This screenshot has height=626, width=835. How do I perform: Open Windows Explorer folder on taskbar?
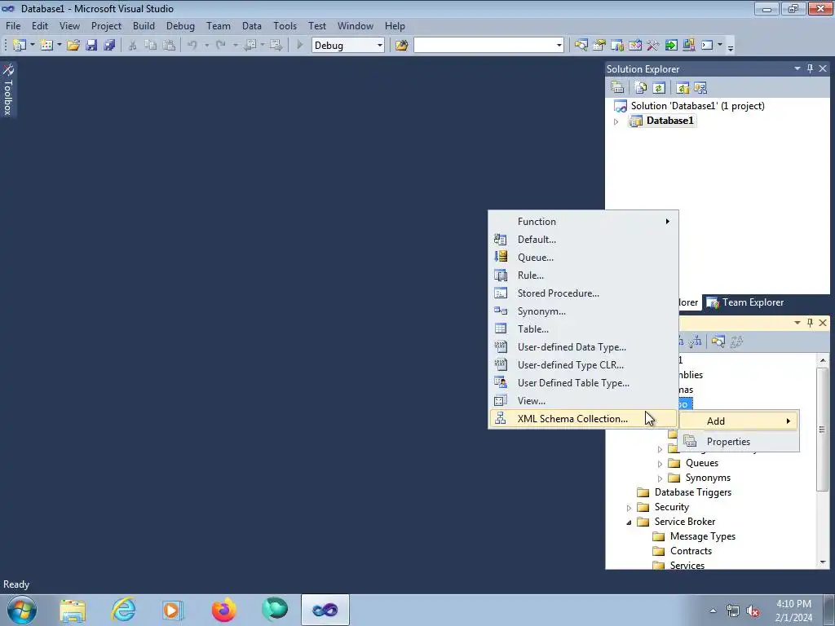click(73, 610)
